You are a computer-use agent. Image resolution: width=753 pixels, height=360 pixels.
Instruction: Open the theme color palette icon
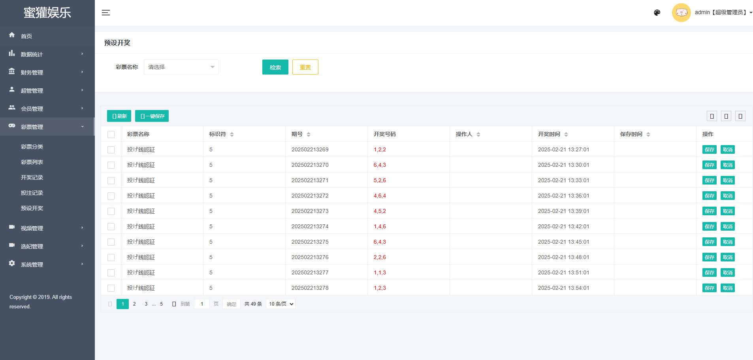(x=657, y=13)
